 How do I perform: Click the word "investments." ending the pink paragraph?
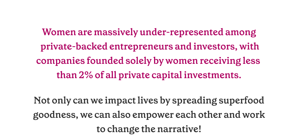click(x=212, y=75)
